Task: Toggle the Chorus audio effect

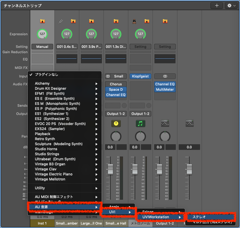Action: (116, 84)
